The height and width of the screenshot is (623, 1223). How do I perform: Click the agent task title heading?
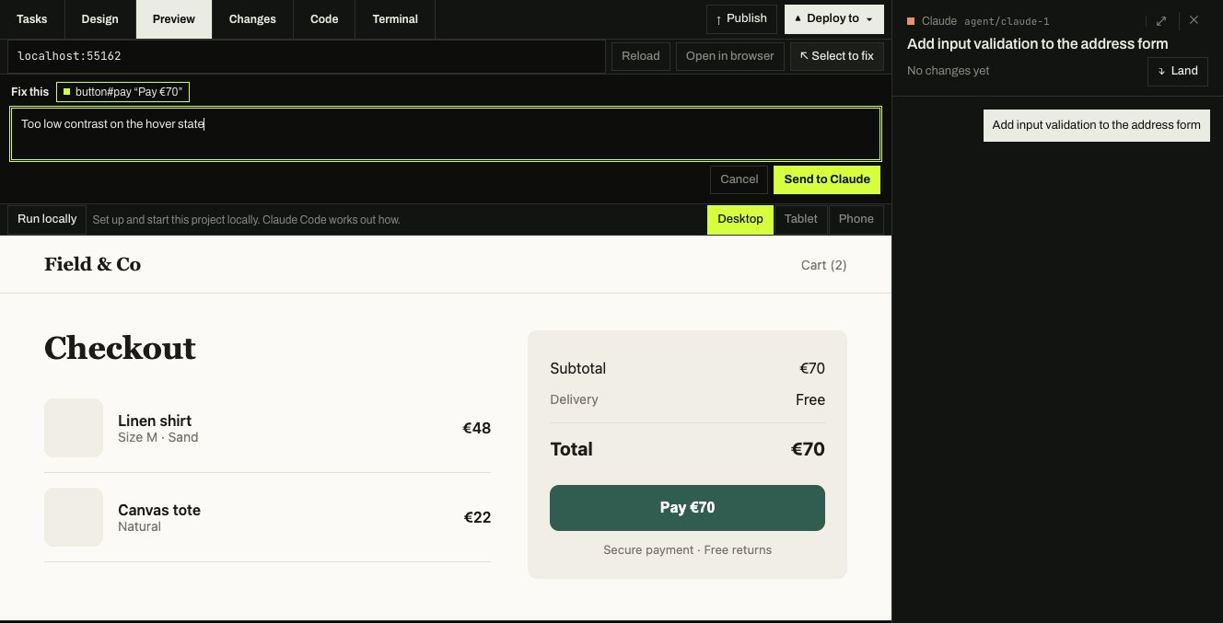point(1038,43)
